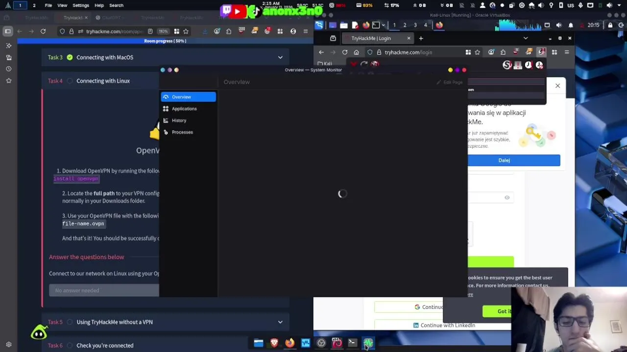Image resolution: width=627 pixels, height=352 pixels.
Task: Open file manager from the dock
Action: [x=258, y=343]
